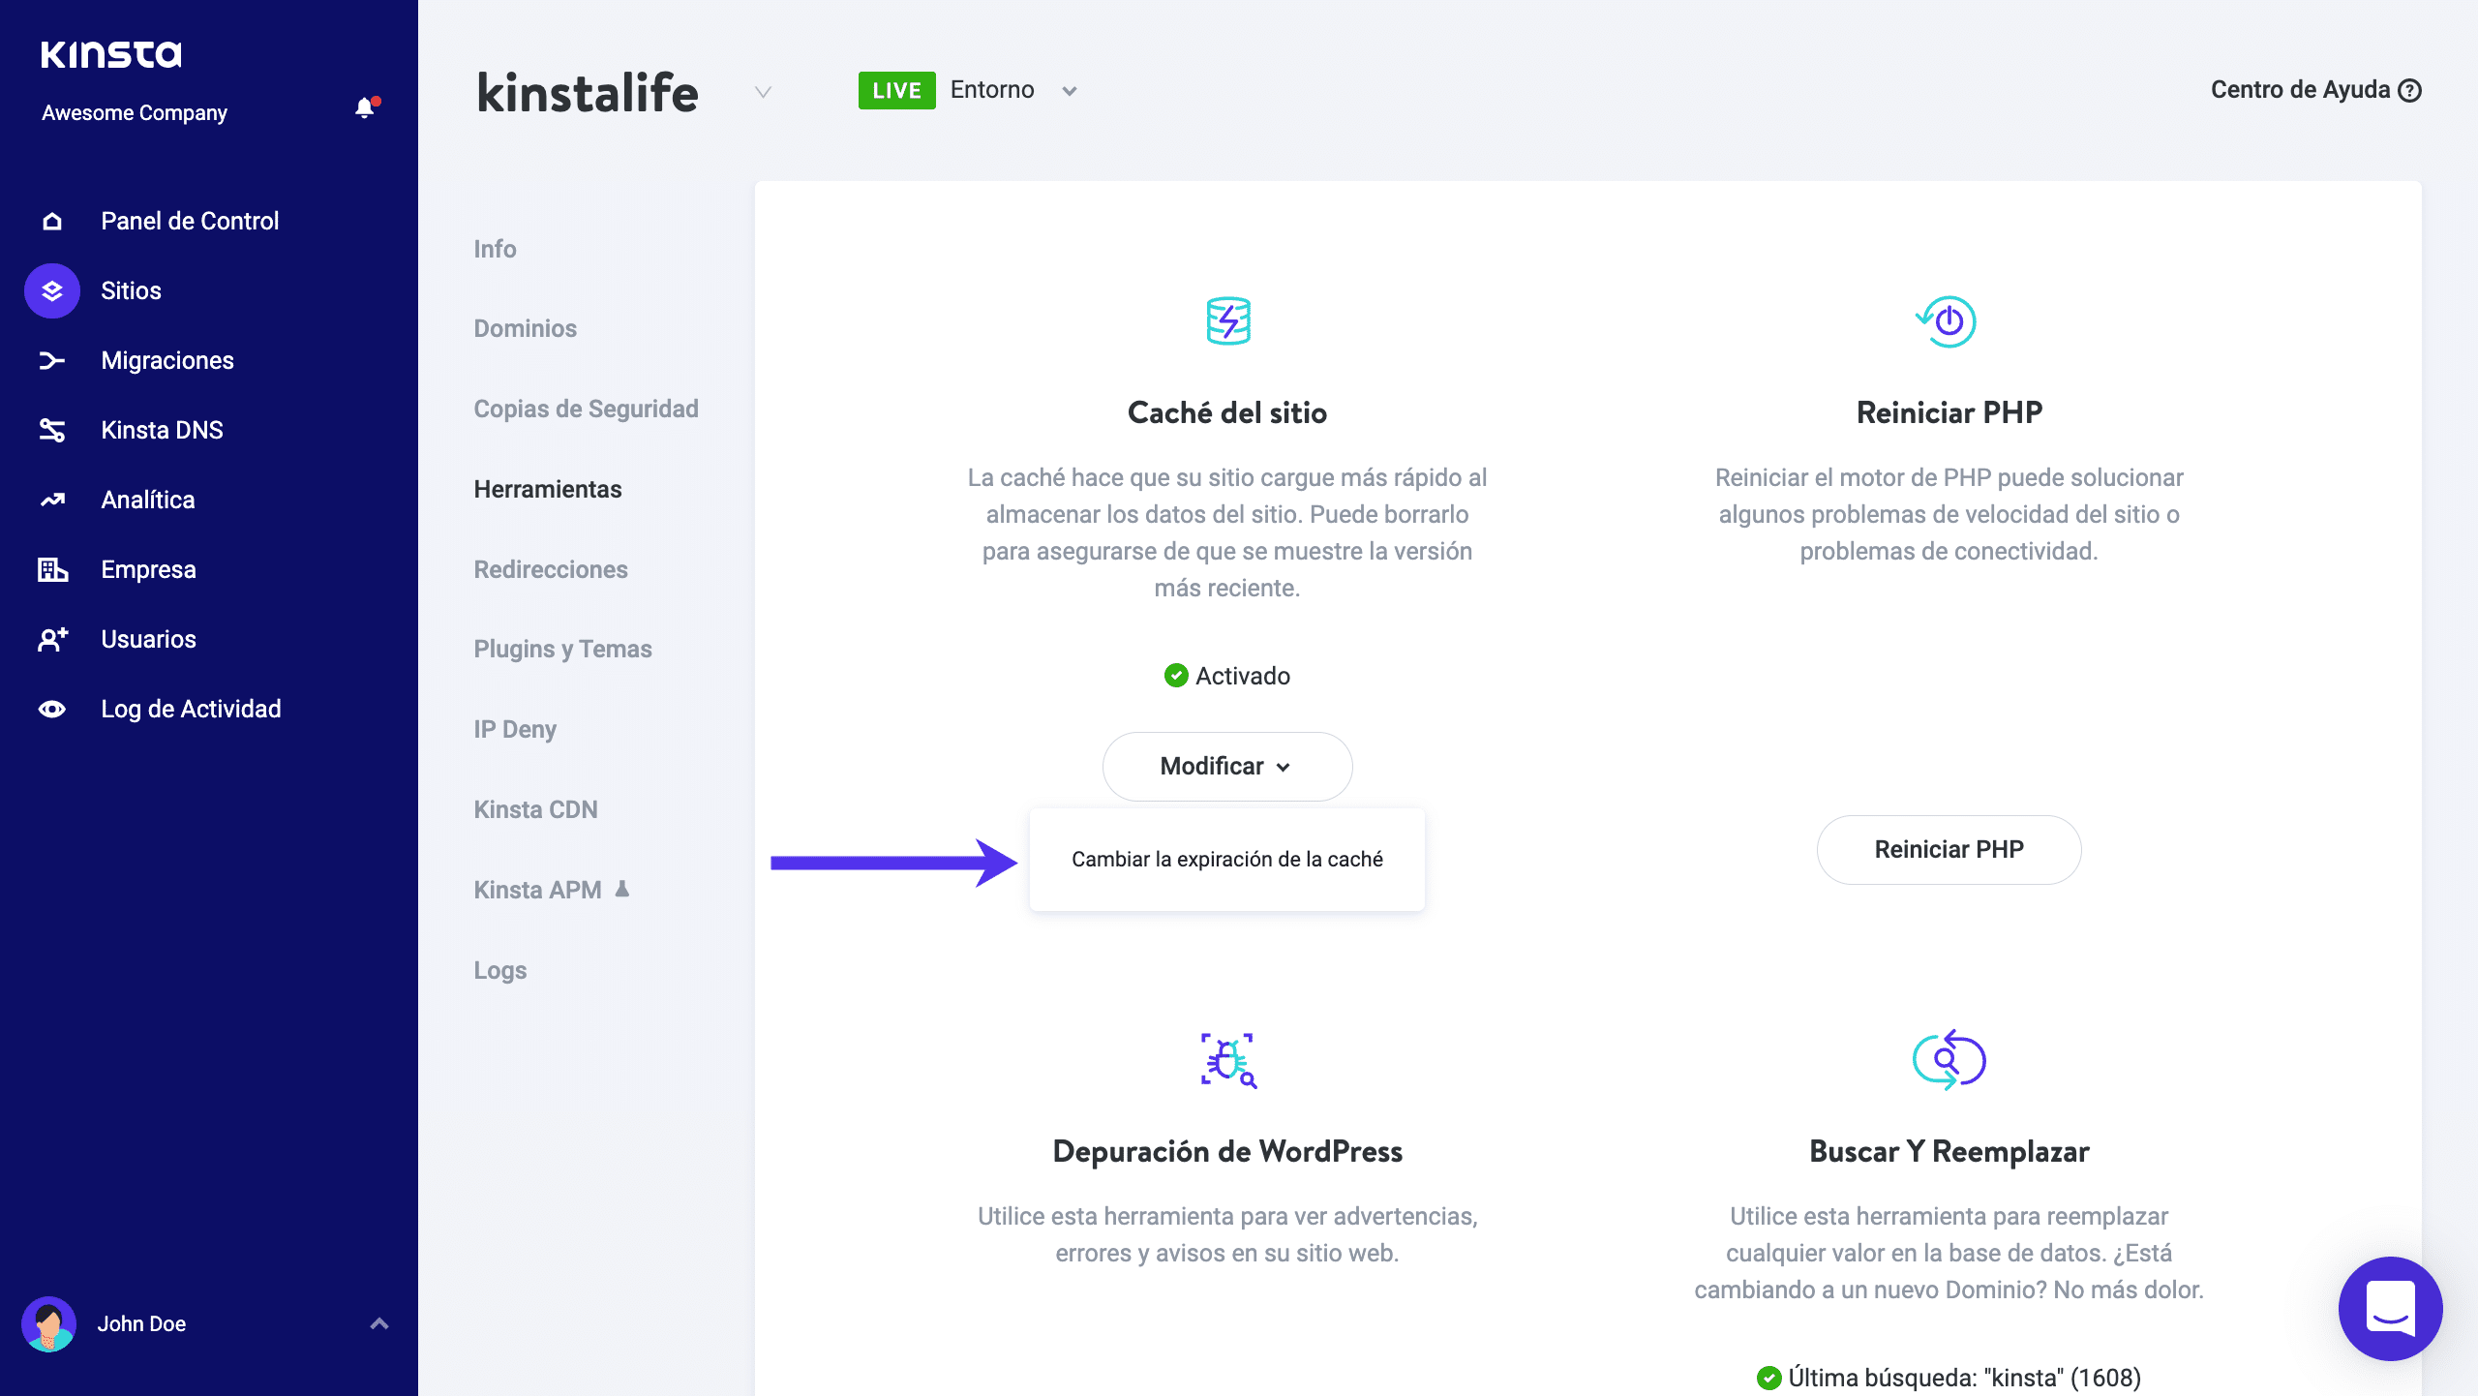Click the Empresa building icon
The height and width of the screenshot is (1396, 2478).
(52, 569)
